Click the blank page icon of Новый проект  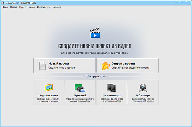pyautogui.click(x=42, y=66)
